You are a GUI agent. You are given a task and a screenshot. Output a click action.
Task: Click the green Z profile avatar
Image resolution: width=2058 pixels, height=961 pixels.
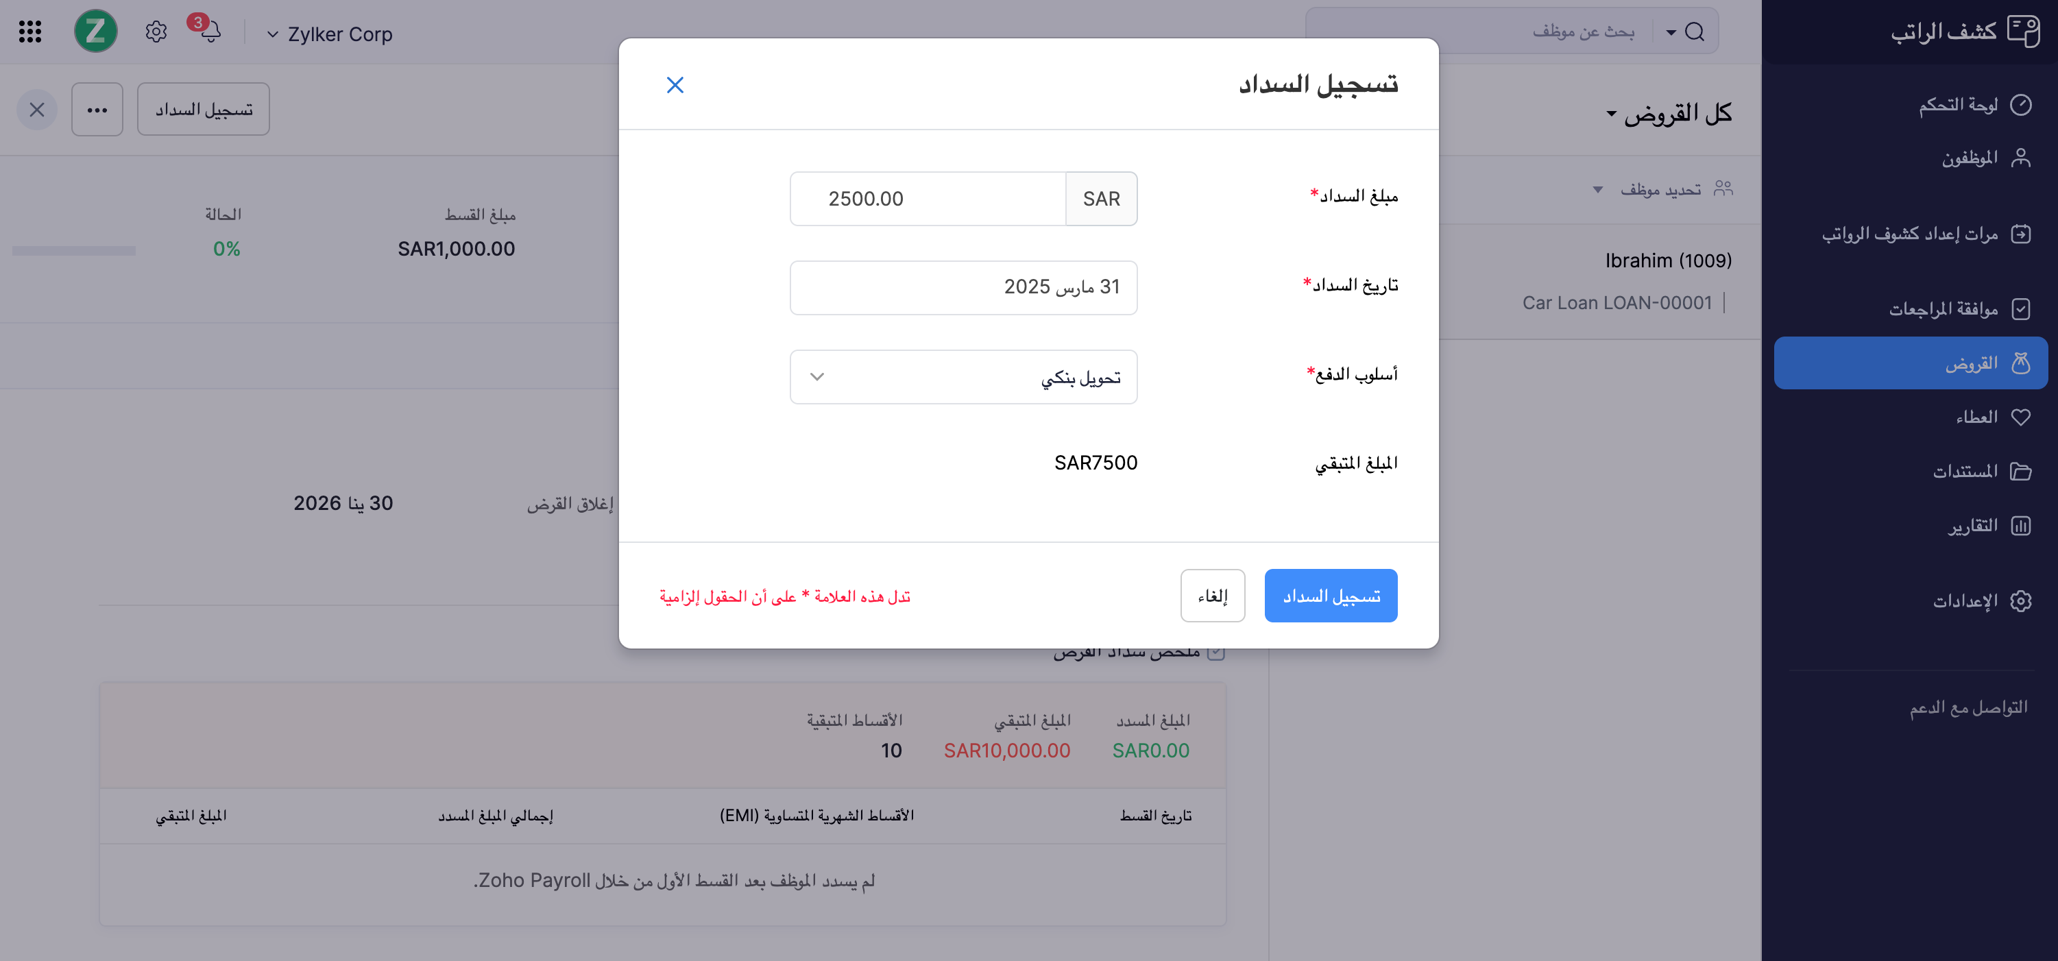click(96, 32)
